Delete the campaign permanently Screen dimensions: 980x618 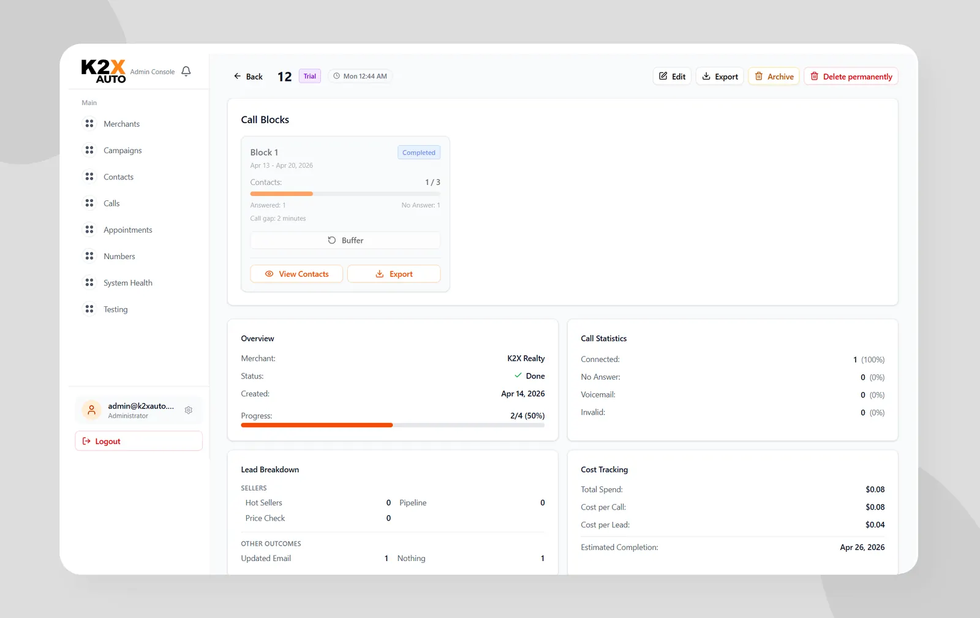pos(851,77)
